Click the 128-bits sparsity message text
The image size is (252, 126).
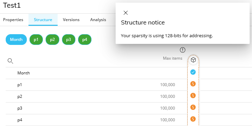(167, 36)
